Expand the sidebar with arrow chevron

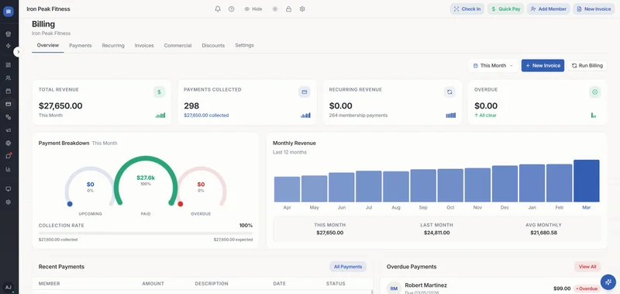coord(18,52)
